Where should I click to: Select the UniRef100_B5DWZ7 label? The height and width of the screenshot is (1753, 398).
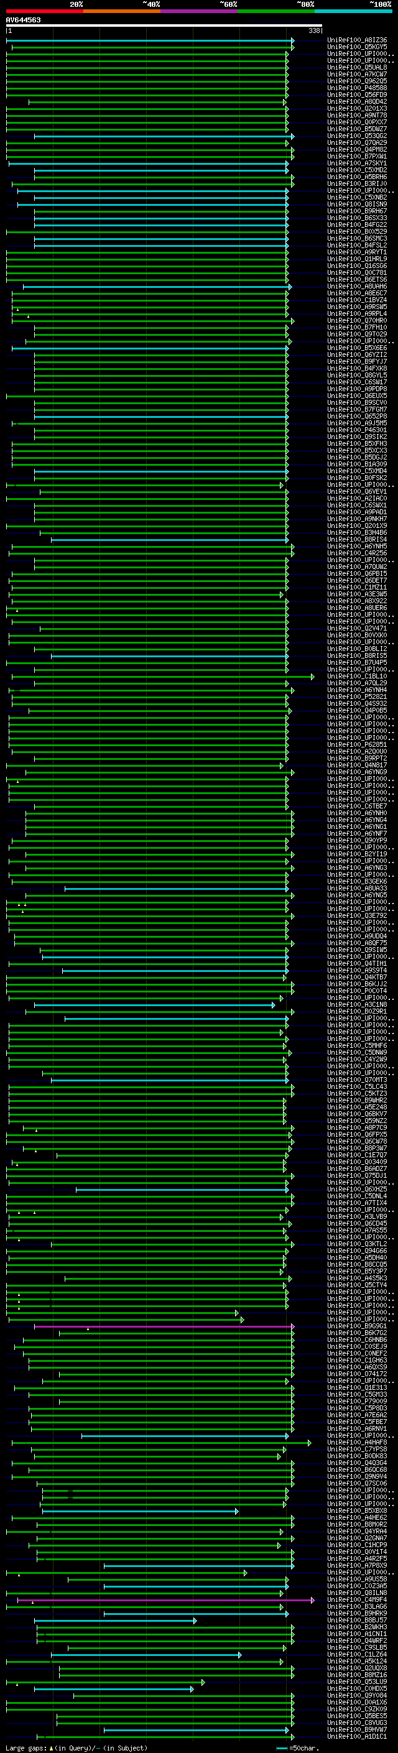point(357,129)
